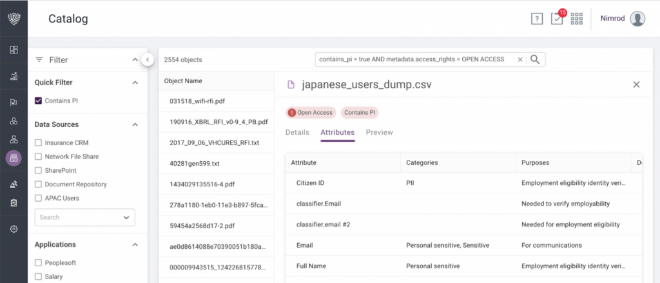The height and width of the screenshot is (283, 660).
Task: Click Nimrod user avatar
Action: (x=637, y=19)
